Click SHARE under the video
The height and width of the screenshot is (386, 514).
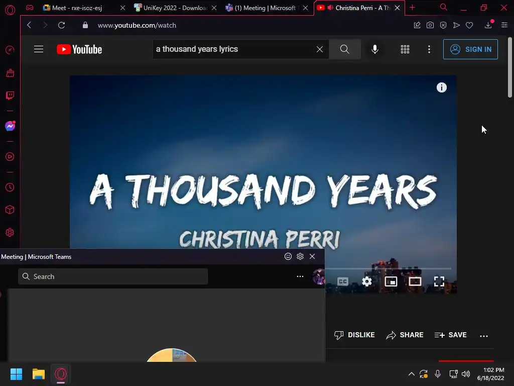point(405,335)
